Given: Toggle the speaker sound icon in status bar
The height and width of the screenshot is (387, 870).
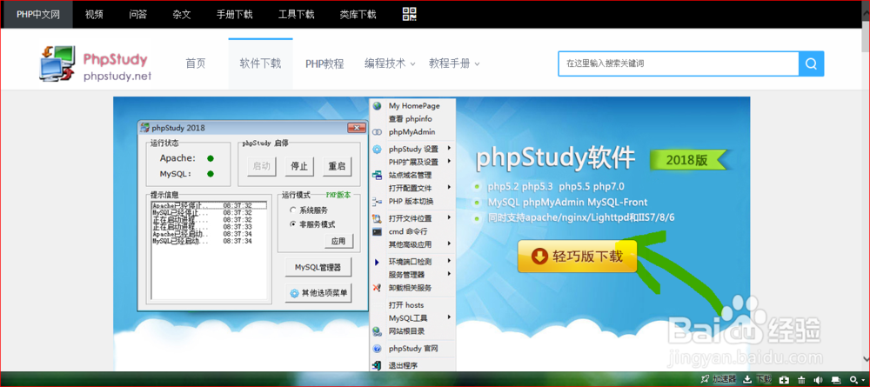Looking at the screenshot, I should [818, 380].
